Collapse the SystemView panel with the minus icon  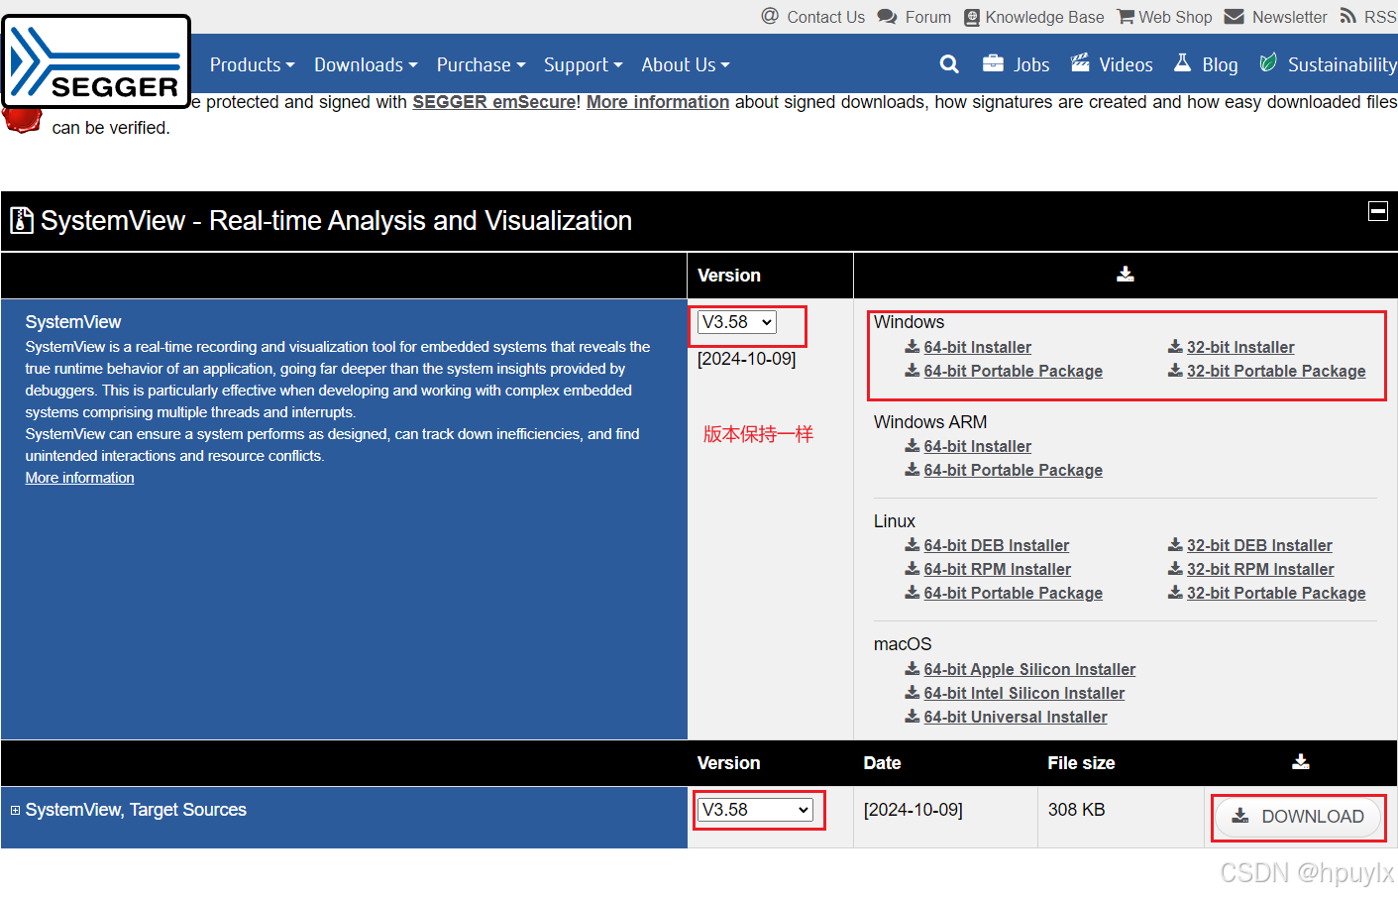click(x=1378, y=210)
